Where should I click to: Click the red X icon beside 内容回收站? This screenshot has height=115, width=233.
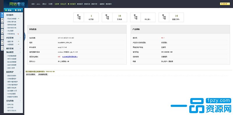[x=18, y=34]
